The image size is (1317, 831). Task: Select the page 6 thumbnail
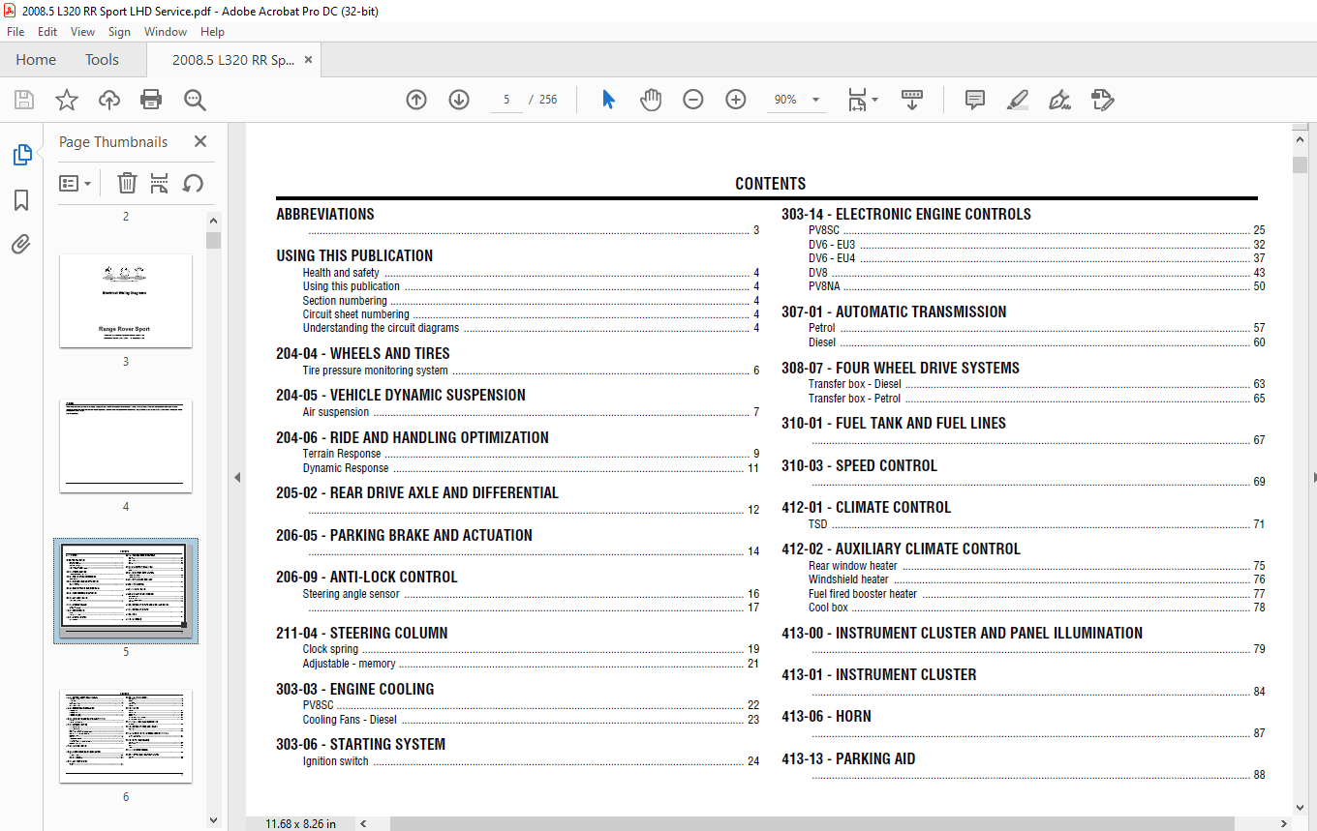click(x=126, y=736)
